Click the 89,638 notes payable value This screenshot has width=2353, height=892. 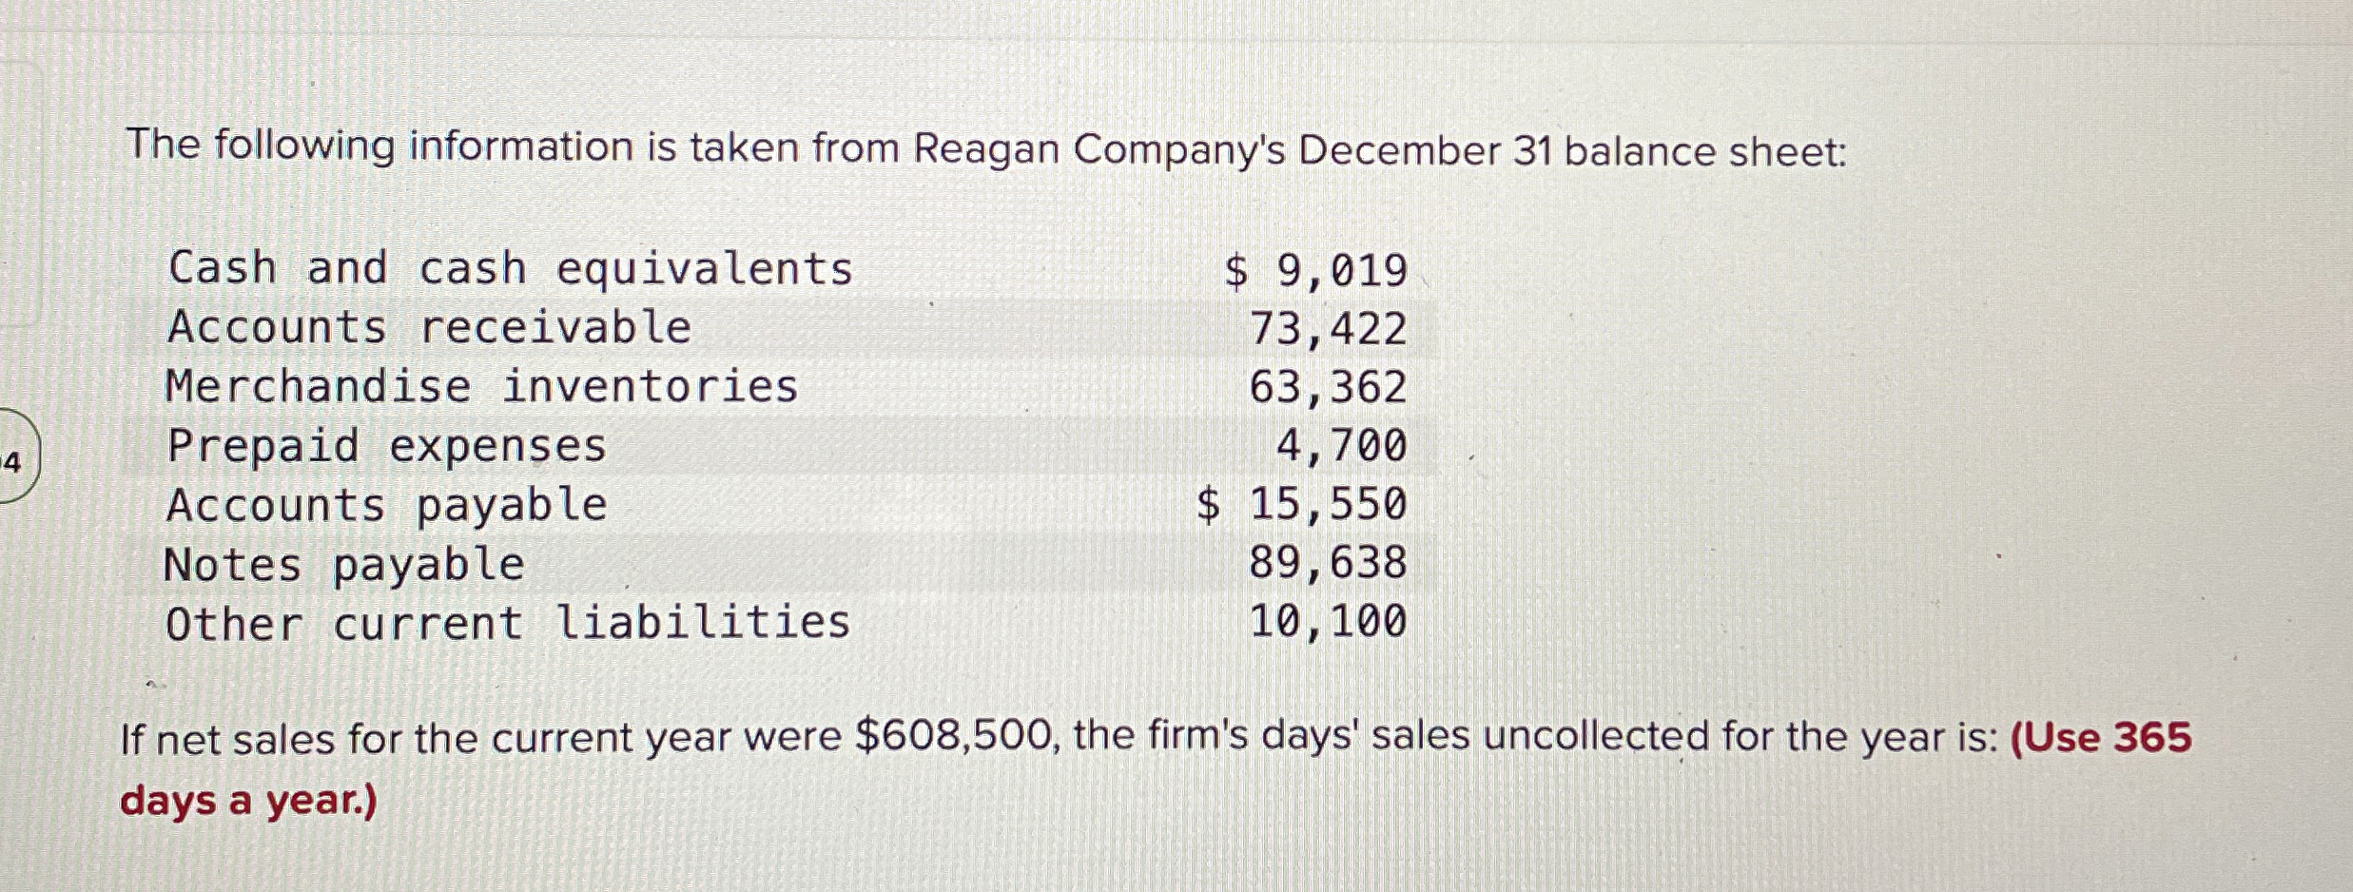pyautogui.click(x=1328, y=563)
